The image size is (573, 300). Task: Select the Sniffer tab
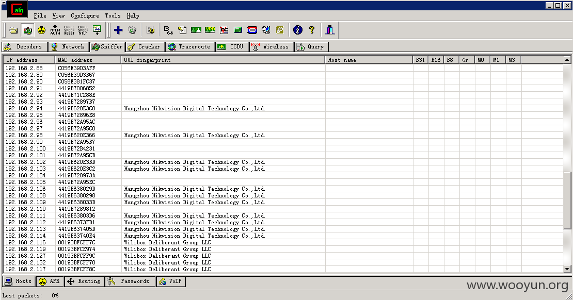[107, 47]
